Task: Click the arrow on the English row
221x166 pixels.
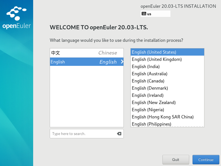Action: pos(122,62)
